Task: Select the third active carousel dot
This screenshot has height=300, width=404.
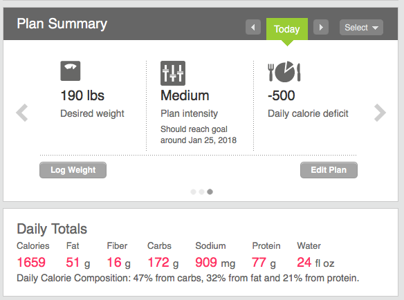Action: (210, 192)
